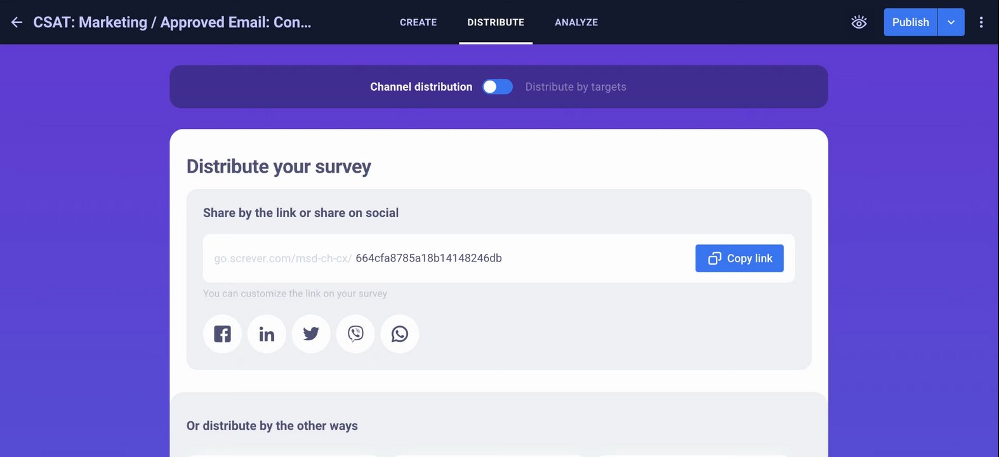999x457 pixels.
Task: Switch to the Create tab
Action: point(418,22)
